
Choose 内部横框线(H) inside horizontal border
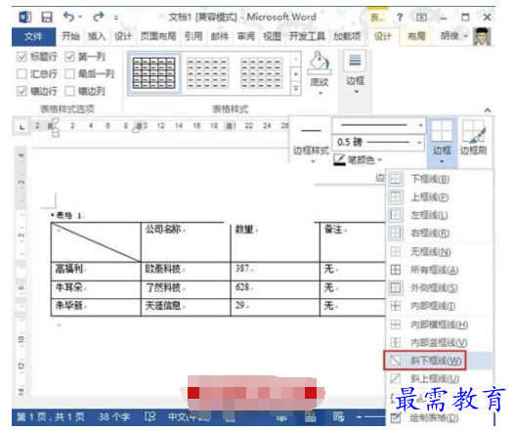coord(440,324)
